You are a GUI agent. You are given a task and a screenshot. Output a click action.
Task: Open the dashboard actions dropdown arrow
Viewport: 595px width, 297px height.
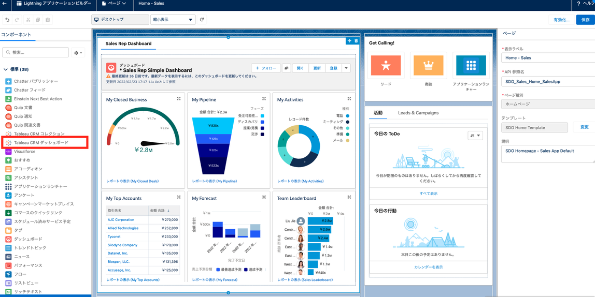(x=346, y=68)
